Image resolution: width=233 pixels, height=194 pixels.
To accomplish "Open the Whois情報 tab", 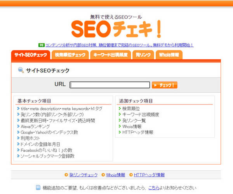I will [169, 55].
